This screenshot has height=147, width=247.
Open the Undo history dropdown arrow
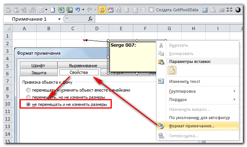(x=83, y=10)
